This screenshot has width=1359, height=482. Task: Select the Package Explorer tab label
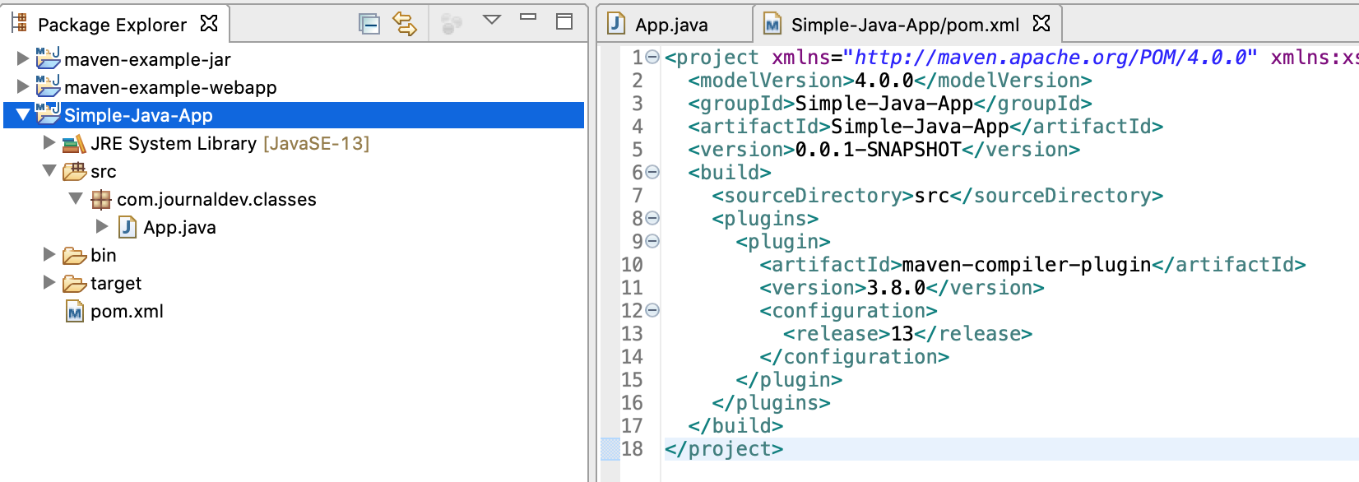(112, 25)
